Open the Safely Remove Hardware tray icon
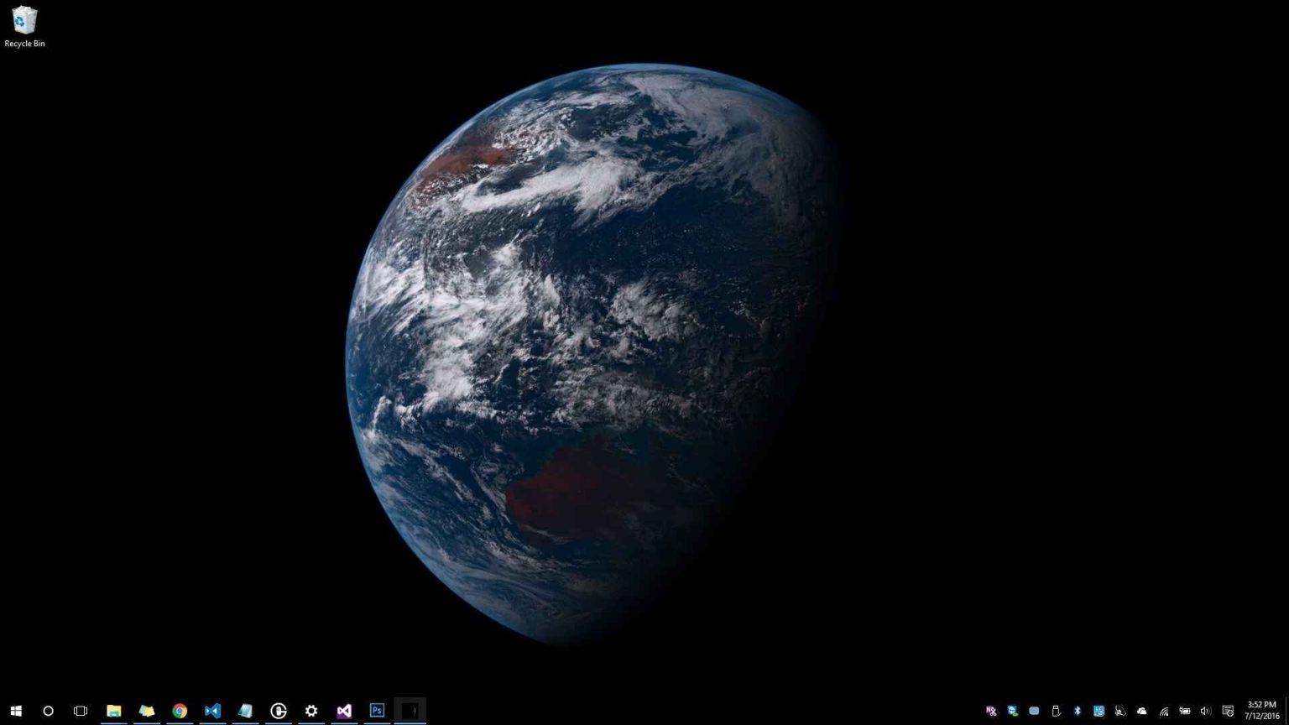 click(1056, 711)
